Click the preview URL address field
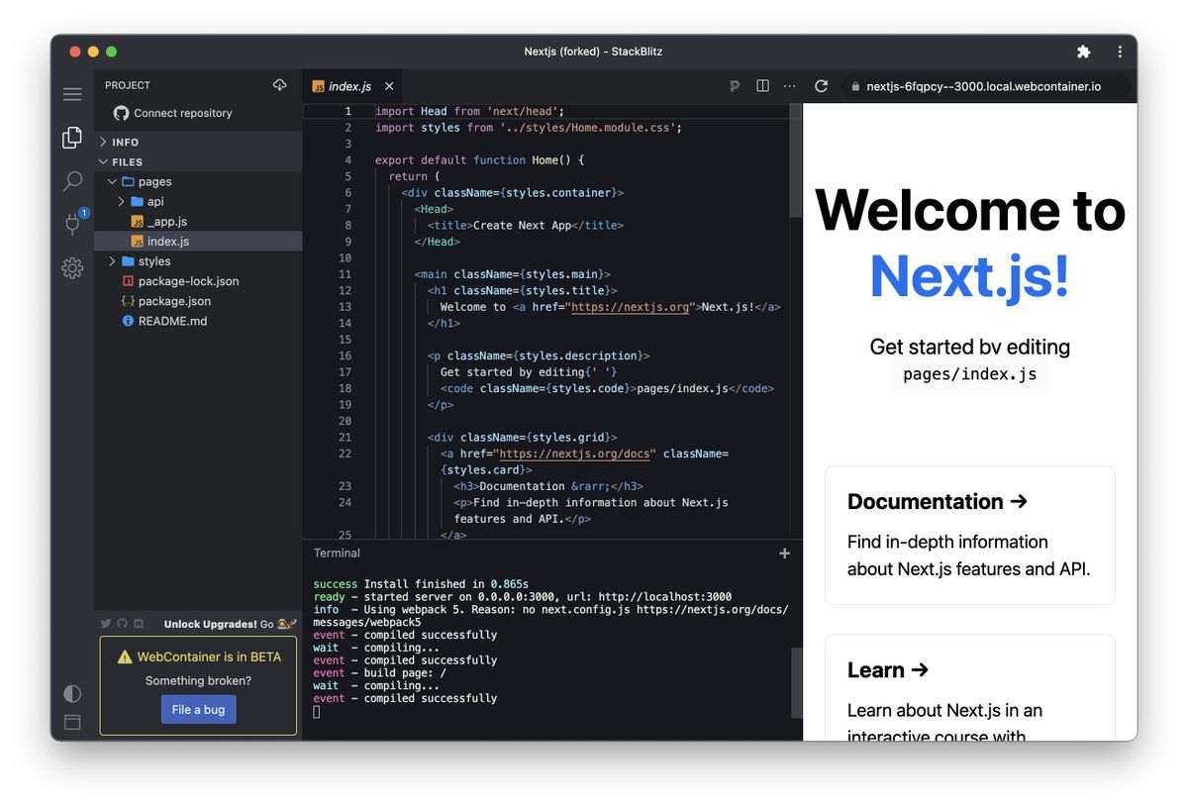 tap(984, 86)
